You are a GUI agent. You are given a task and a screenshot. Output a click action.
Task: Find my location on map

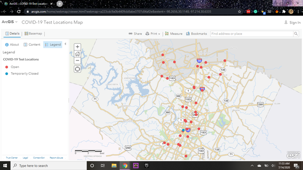78,69
